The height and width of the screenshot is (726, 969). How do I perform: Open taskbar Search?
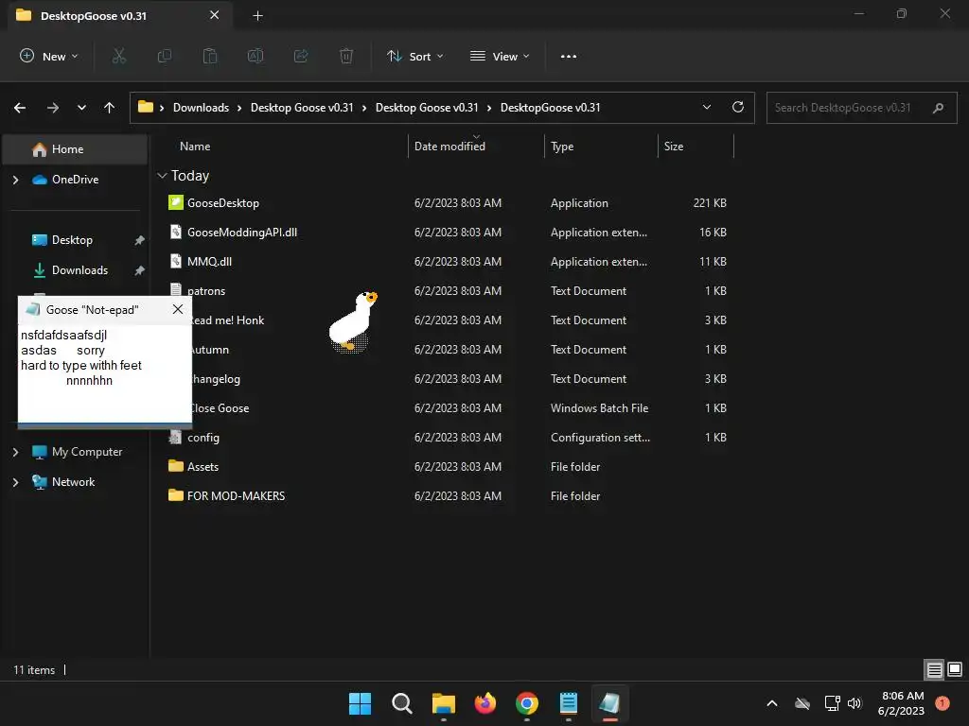[401, 703]
